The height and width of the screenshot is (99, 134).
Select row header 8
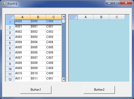point(10,59)
